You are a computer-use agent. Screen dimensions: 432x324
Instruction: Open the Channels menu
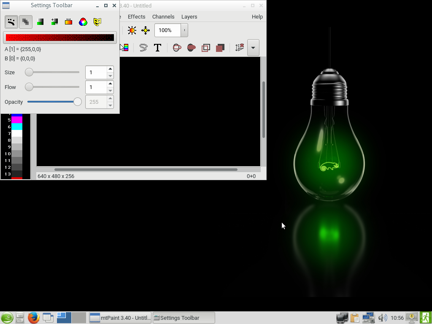[163, 17]
